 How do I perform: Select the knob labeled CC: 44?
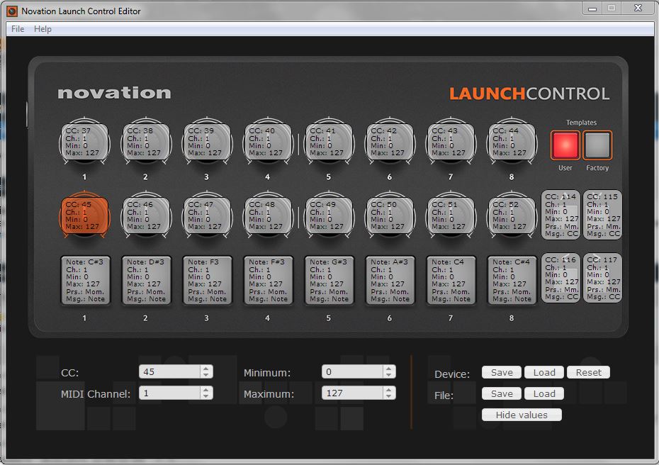(512, 142)
